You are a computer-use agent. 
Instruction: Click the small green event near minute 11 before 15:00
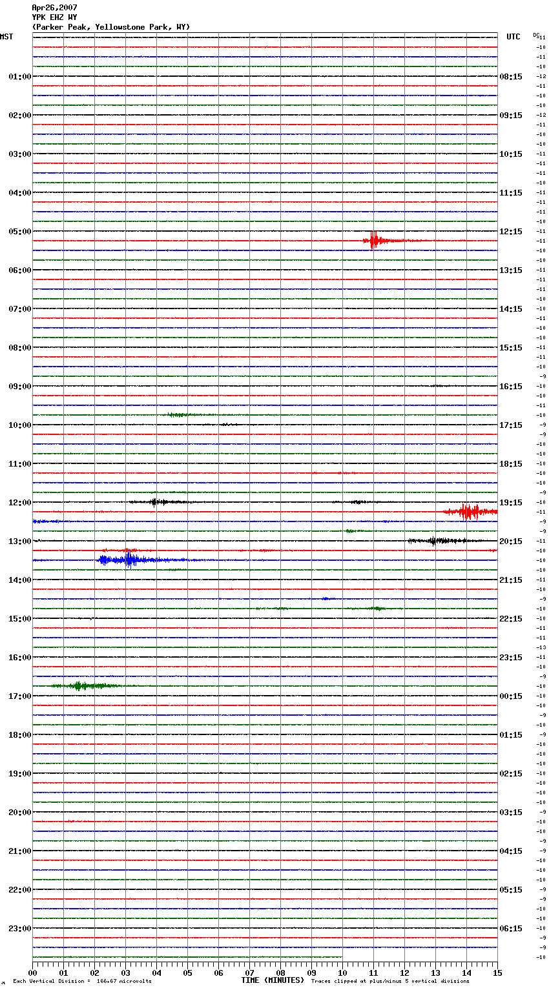point(376,608)
